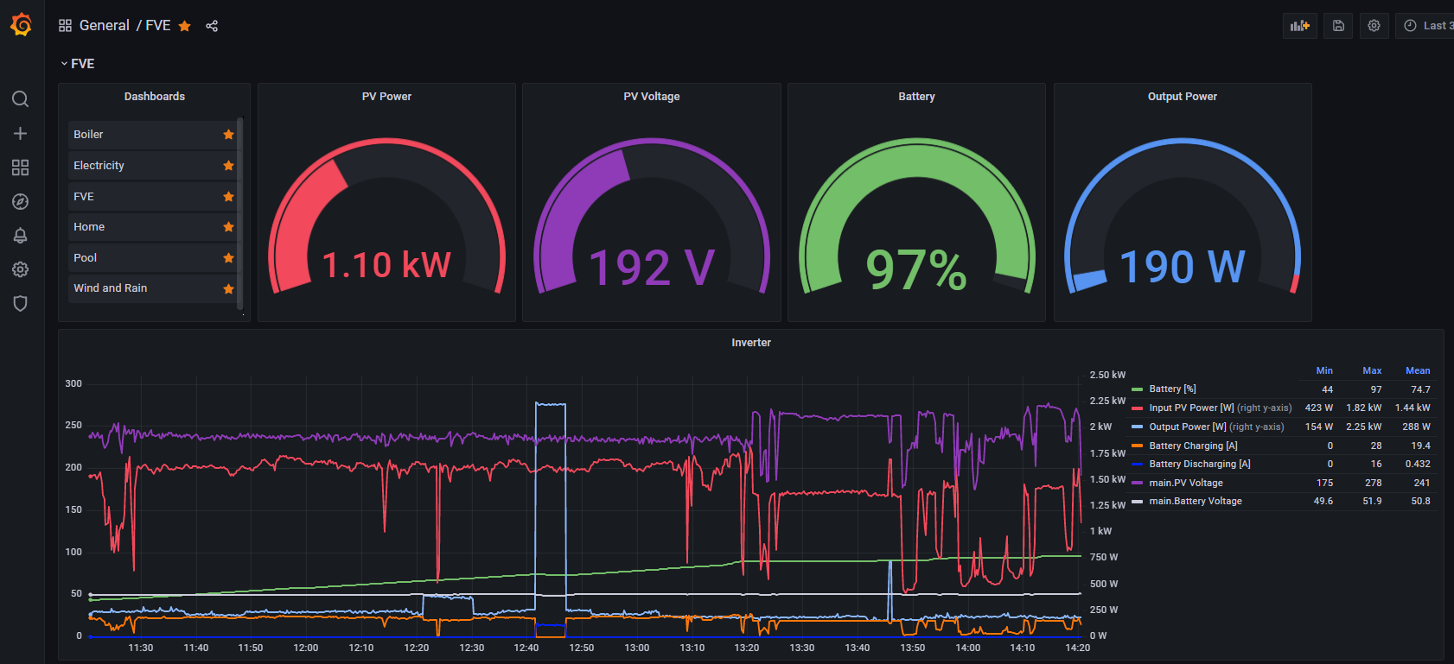
Task: Collapse the FVE row chevron
Action: [x=64, y=64]
